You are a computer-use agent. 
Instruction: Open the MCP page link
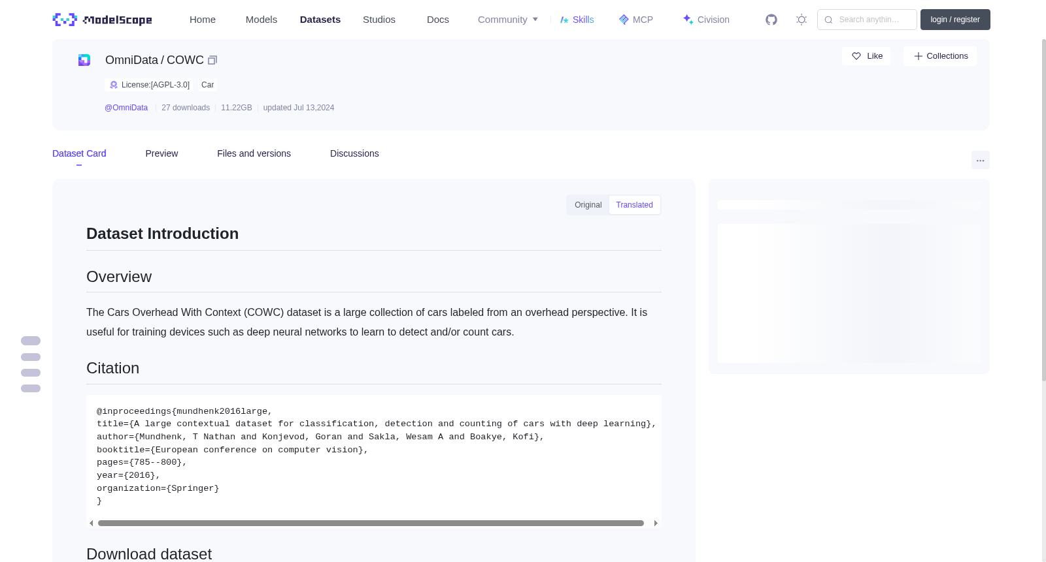click(643, 20)
